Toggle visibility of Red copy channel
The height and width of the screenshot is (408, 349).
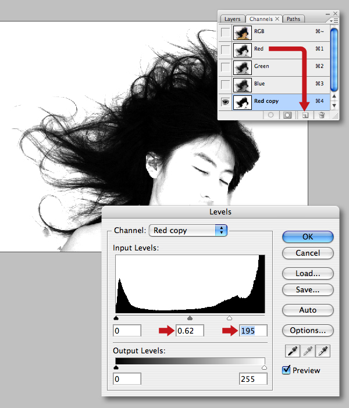point(225,102)
